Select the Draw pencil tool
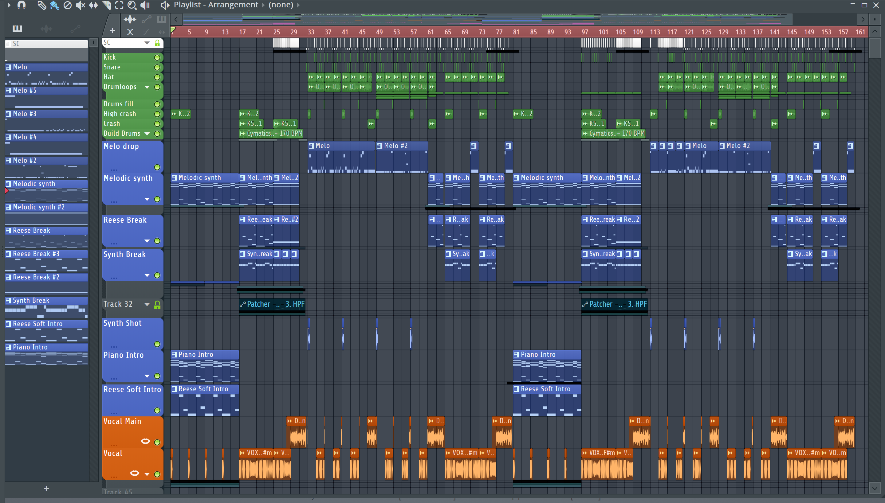The image size is (885, 503). 42,5
